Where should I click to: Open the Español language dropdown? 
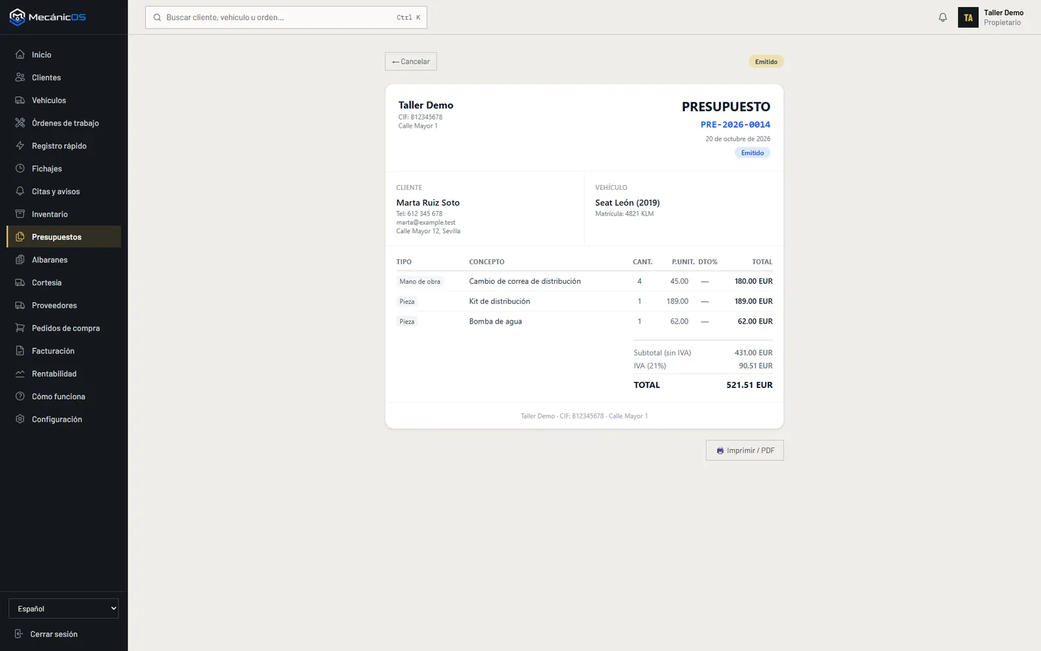tap(64, 609)
